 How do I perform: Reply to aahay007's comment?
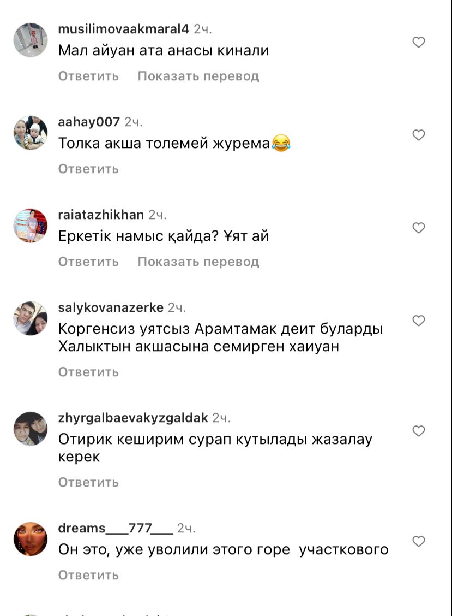pyautogui.click(x=88, y=169)
